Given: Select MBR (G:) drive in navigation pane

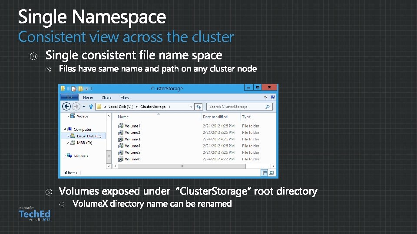Looking at the screenshot, I should point(84,143).
